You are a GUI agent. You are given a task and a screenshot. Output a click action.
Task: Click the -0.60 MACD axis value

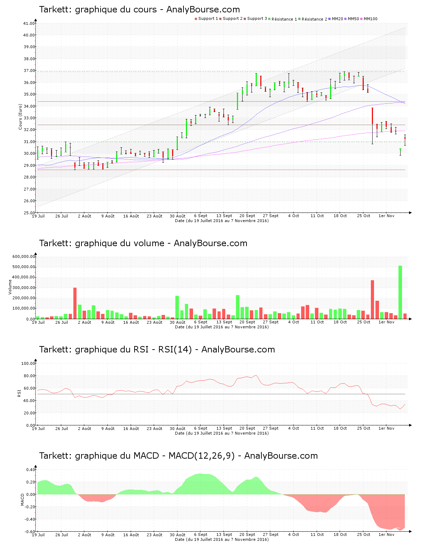click(x=30, y=531)
